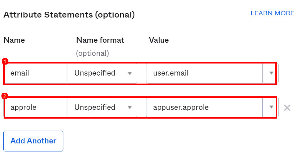The image size is (299, 154).
Task: Click the email name input field
Action: click(x=36, y=73)
